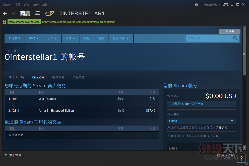Open 查看好友列表 friends list
This screenshot has height=166, width=249.
tap(226, 155)
